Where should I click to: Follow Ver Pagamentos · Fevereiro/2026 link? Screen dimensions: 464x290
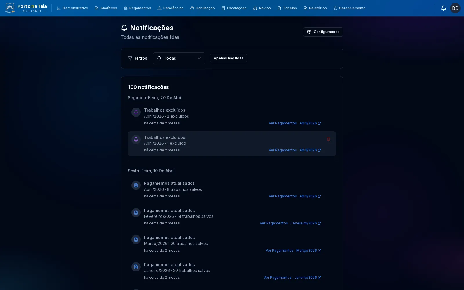290,223
